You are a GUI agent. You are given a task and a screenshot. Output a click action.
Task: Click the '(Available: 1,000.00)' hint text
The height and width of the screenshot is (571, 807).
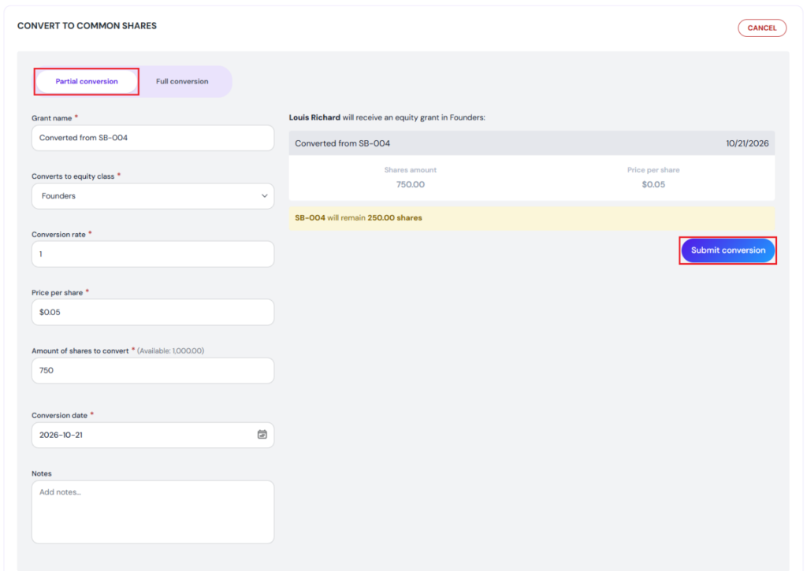pyautogui.click(x=170, y=350)
